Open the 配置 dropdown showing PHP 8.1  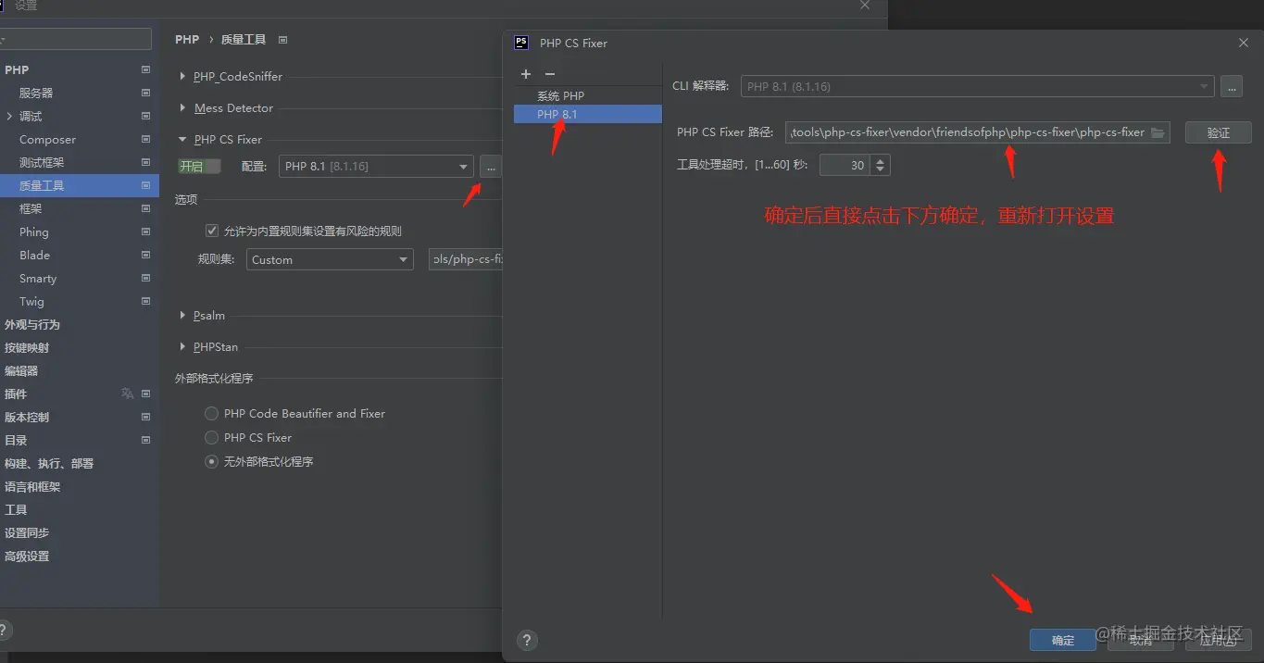[376, 167]
